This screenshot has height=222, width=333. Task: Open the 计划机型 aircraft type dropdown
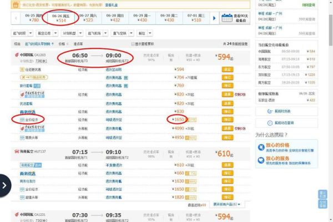[72, 33]
